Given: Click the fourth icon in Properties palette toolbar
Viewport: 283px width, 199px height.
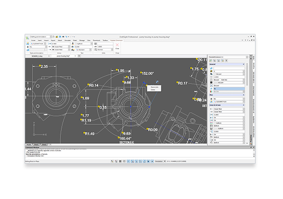Looking at the screenshot, I should click(x=222, y=60).
